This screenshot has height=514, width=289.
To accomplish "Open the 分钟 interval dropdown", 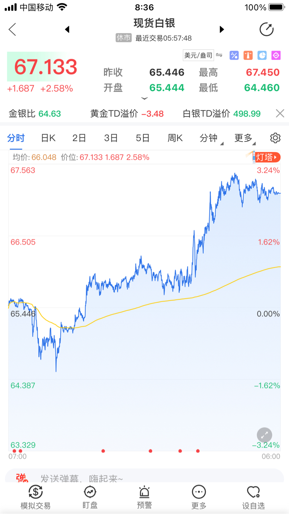I will coord(210,138).
